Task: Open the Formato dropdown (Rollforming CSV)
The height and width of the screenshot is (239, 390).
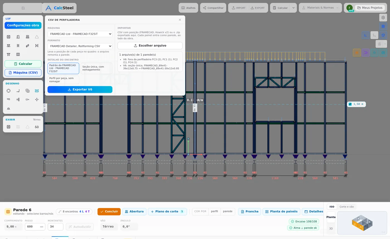Action: pyautogui.click(x=80, y=46)
